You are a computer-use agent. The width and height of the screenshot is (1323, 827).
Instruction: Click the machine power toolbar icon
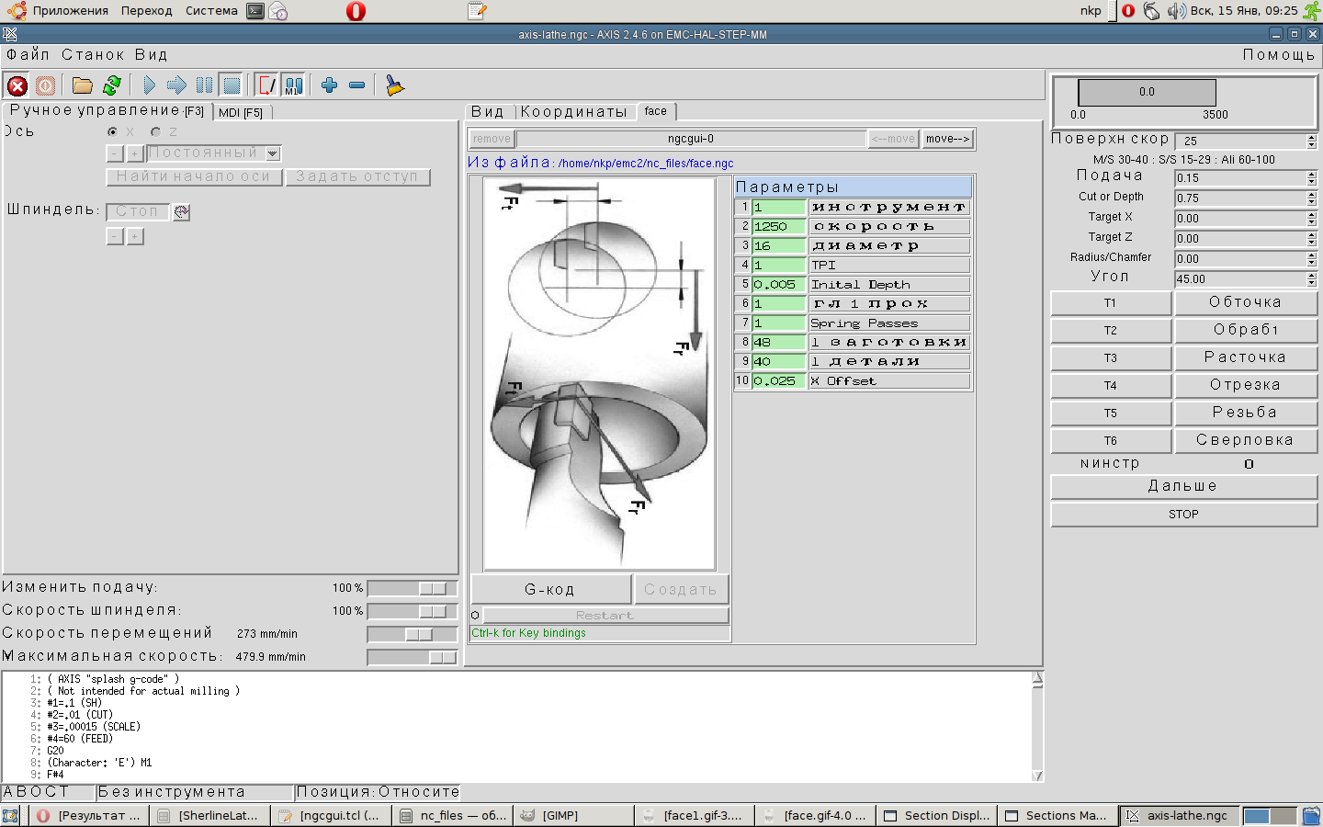[x=45, y=85]
